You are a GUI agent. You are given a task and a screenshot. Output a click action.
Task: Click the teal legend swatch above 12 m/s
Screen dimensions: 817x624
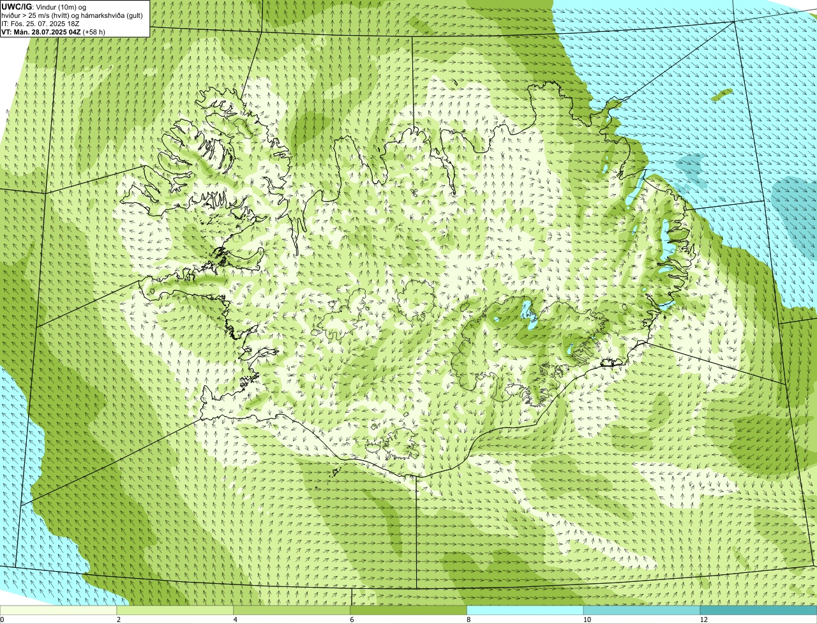[x=758, y=611]
